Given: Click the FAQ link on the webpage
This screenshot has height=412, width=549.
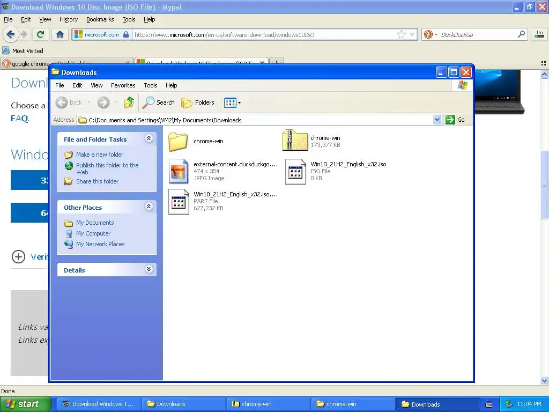Looking at the screenshot, I should point(20,118).
